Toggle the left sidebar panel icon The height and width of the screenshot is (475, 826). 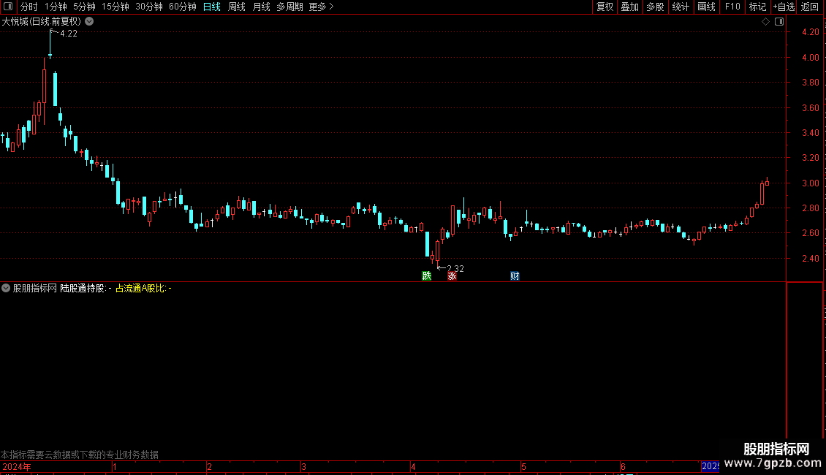point(8,7)
